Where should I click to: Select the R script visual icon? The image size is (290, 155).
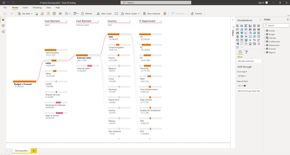(x=250, y=40)
